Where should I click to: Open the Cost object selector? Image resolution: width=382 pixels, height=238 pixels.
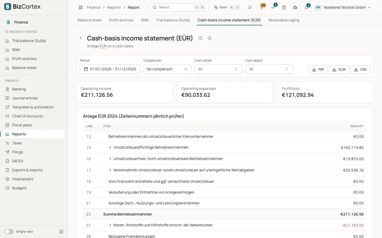click(x=269, y=69)
